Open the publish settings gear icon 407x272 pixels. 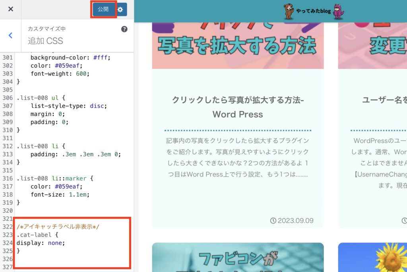120,9
